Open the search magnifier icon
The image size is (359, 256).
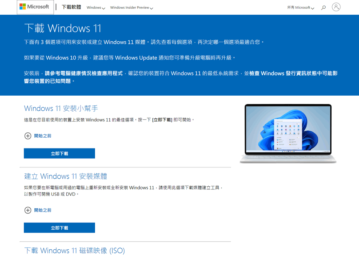coord(323,8)
